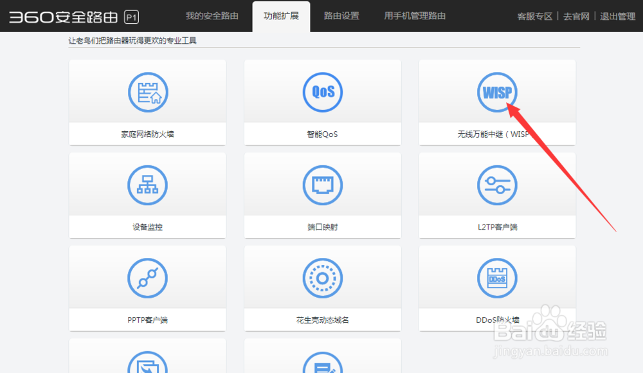This screenshot has width=643, height=373.
Task: Open the 用手机管理路由 tab
Action: point(415,16)
